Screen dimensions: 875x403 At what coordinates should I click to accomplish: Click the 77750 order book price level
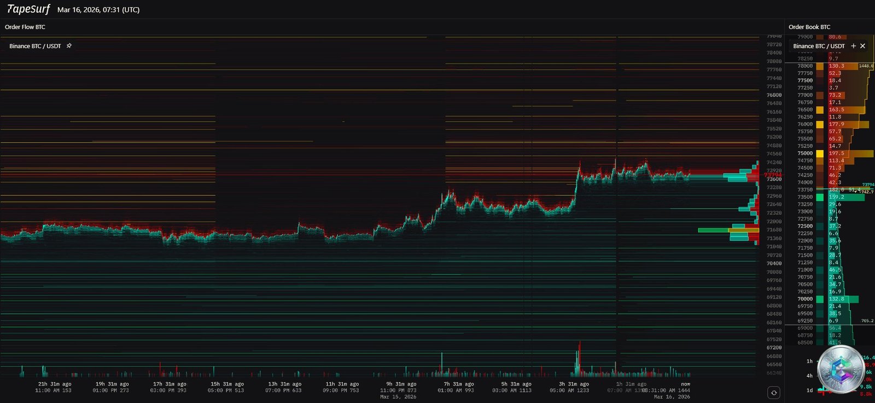click(805, 73)
